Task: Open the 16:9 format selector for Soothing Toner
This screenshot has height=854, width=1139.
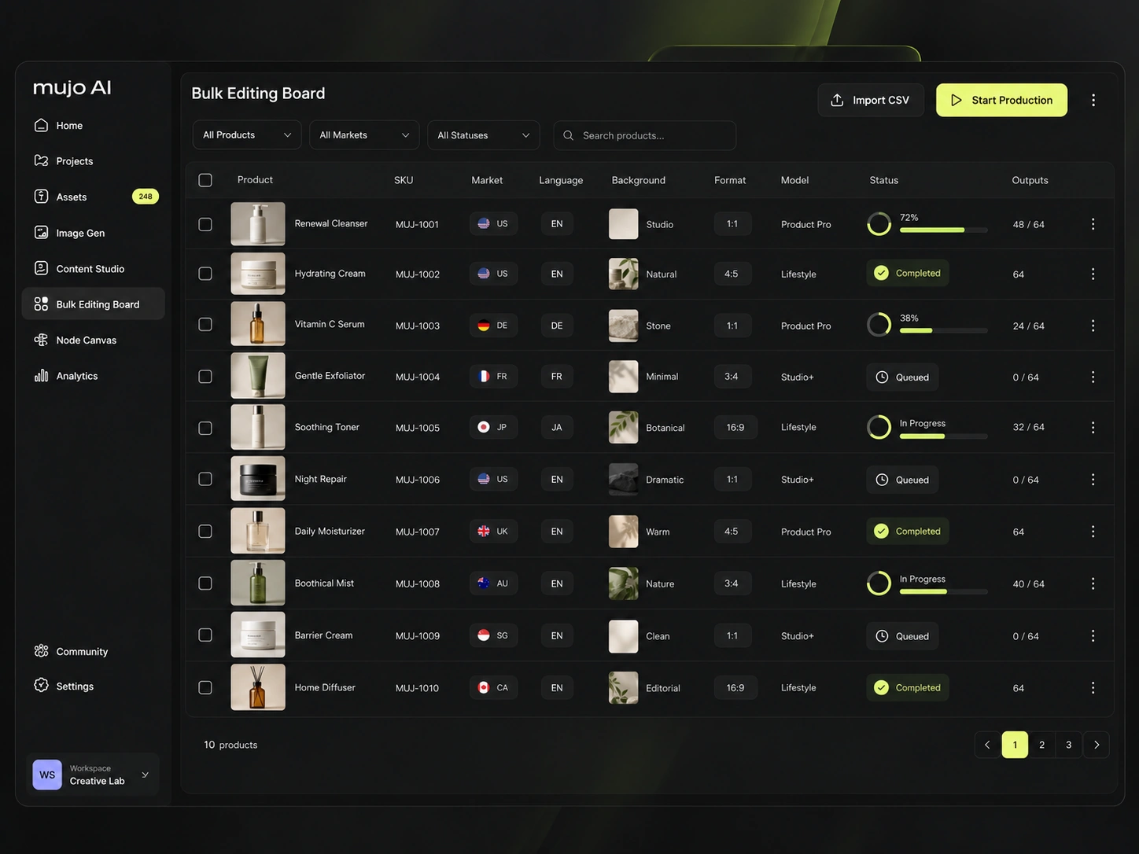Action: pos(735,427)
